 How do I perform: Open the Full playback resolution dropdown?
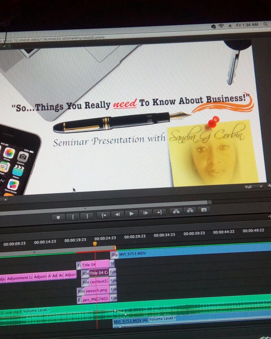(x=253, y=187)
